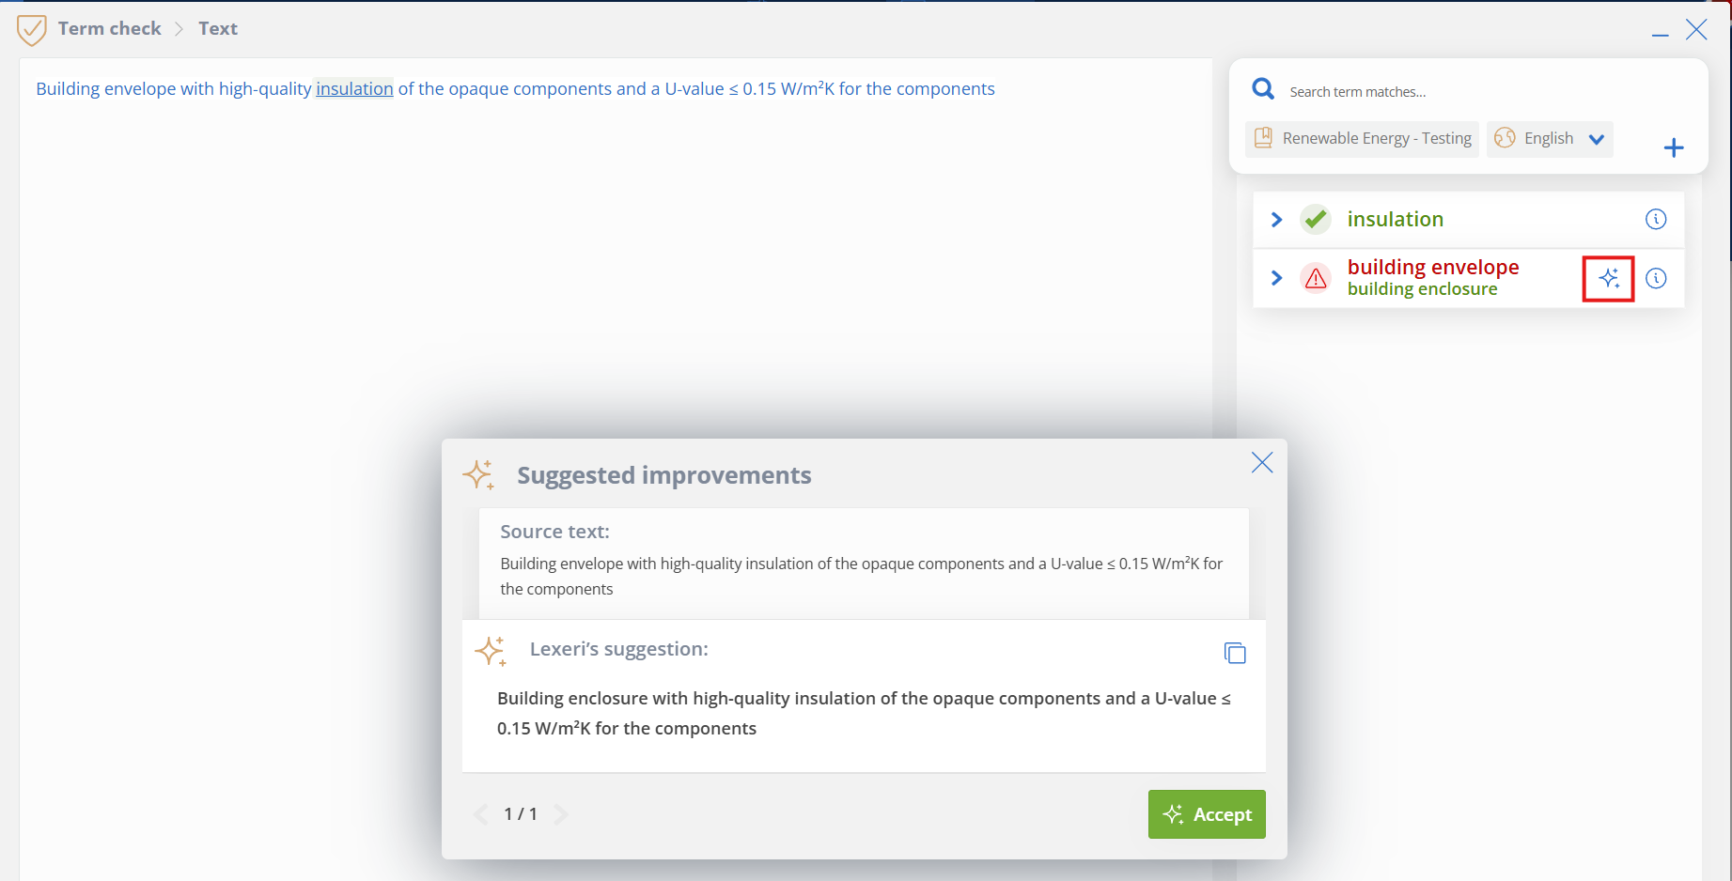Click the Term check shield icon

pos(32,29)
